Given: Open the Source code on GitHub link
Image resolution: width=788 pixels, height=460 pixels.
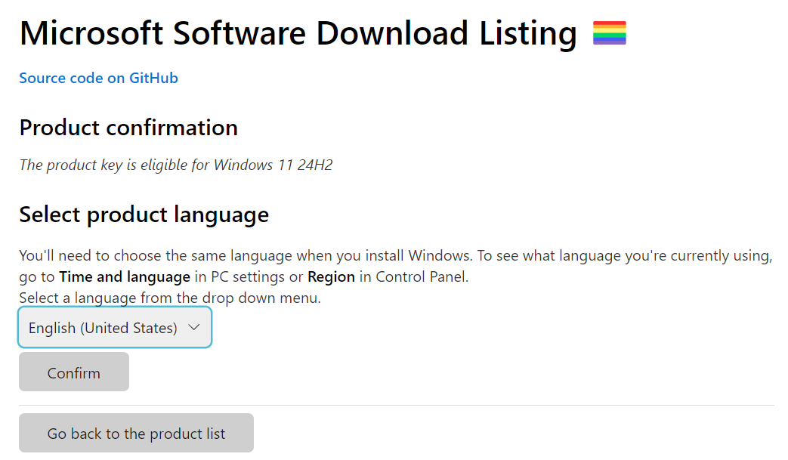Looking at the screenshot, I should click(x=98, y=78).
